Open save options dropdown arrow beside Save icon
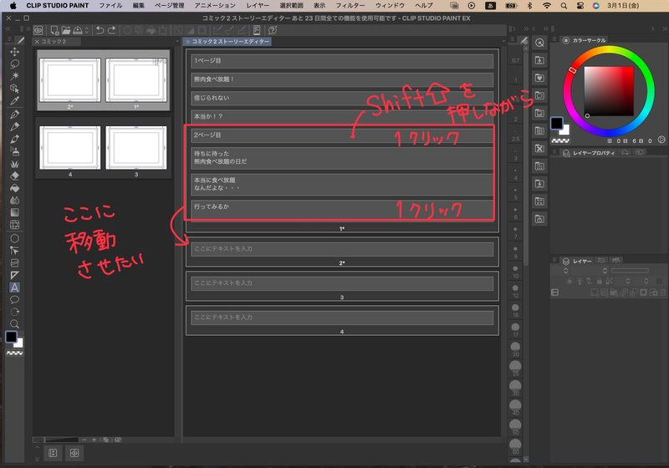Screen dimensions: 669x468 (x=87, y=30)
